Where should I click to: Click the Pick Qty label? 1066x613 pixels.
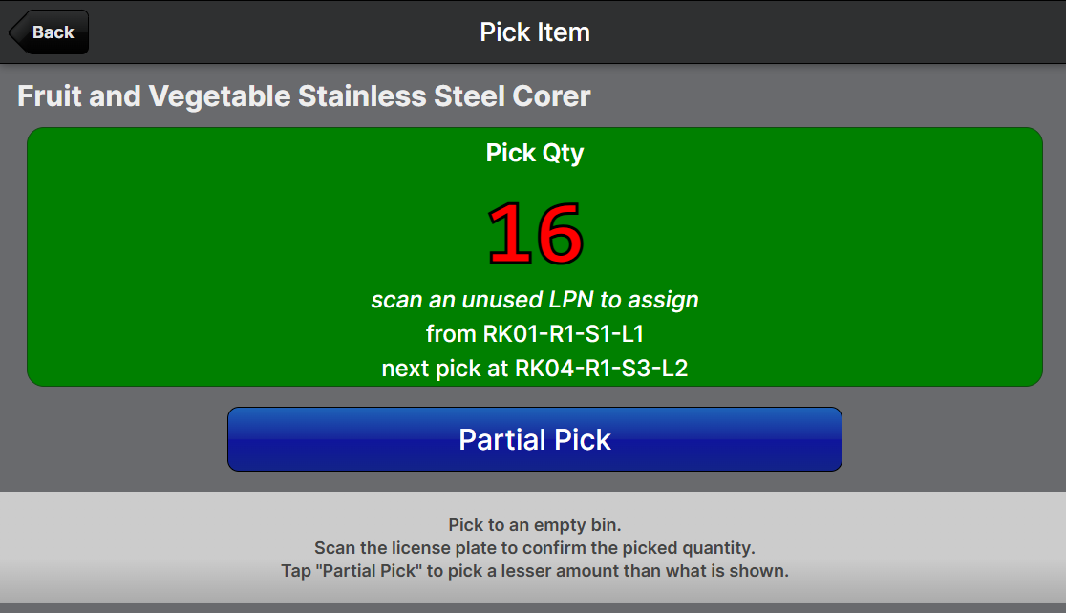[534, 153]
